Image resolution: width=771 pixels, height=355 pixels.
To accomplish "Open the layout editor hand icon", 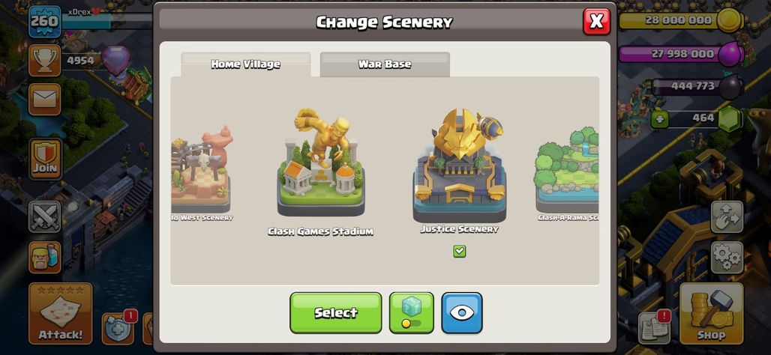I will 727,216.
